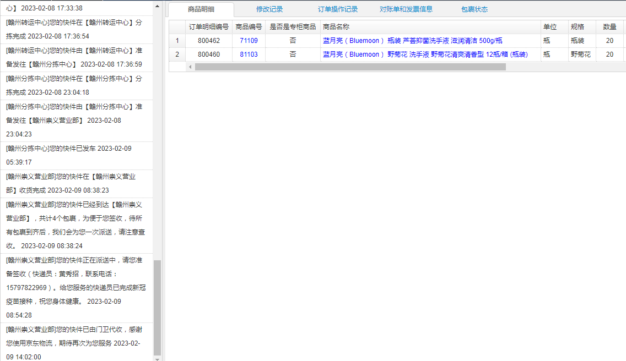Select tracking entry 准备发往赣州崇义营业部
The image size is (626, 361).
[76, 121]
